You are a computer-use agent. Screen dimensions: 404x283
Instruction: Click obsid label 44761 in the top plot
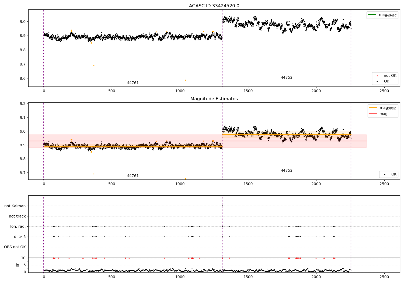133,83
